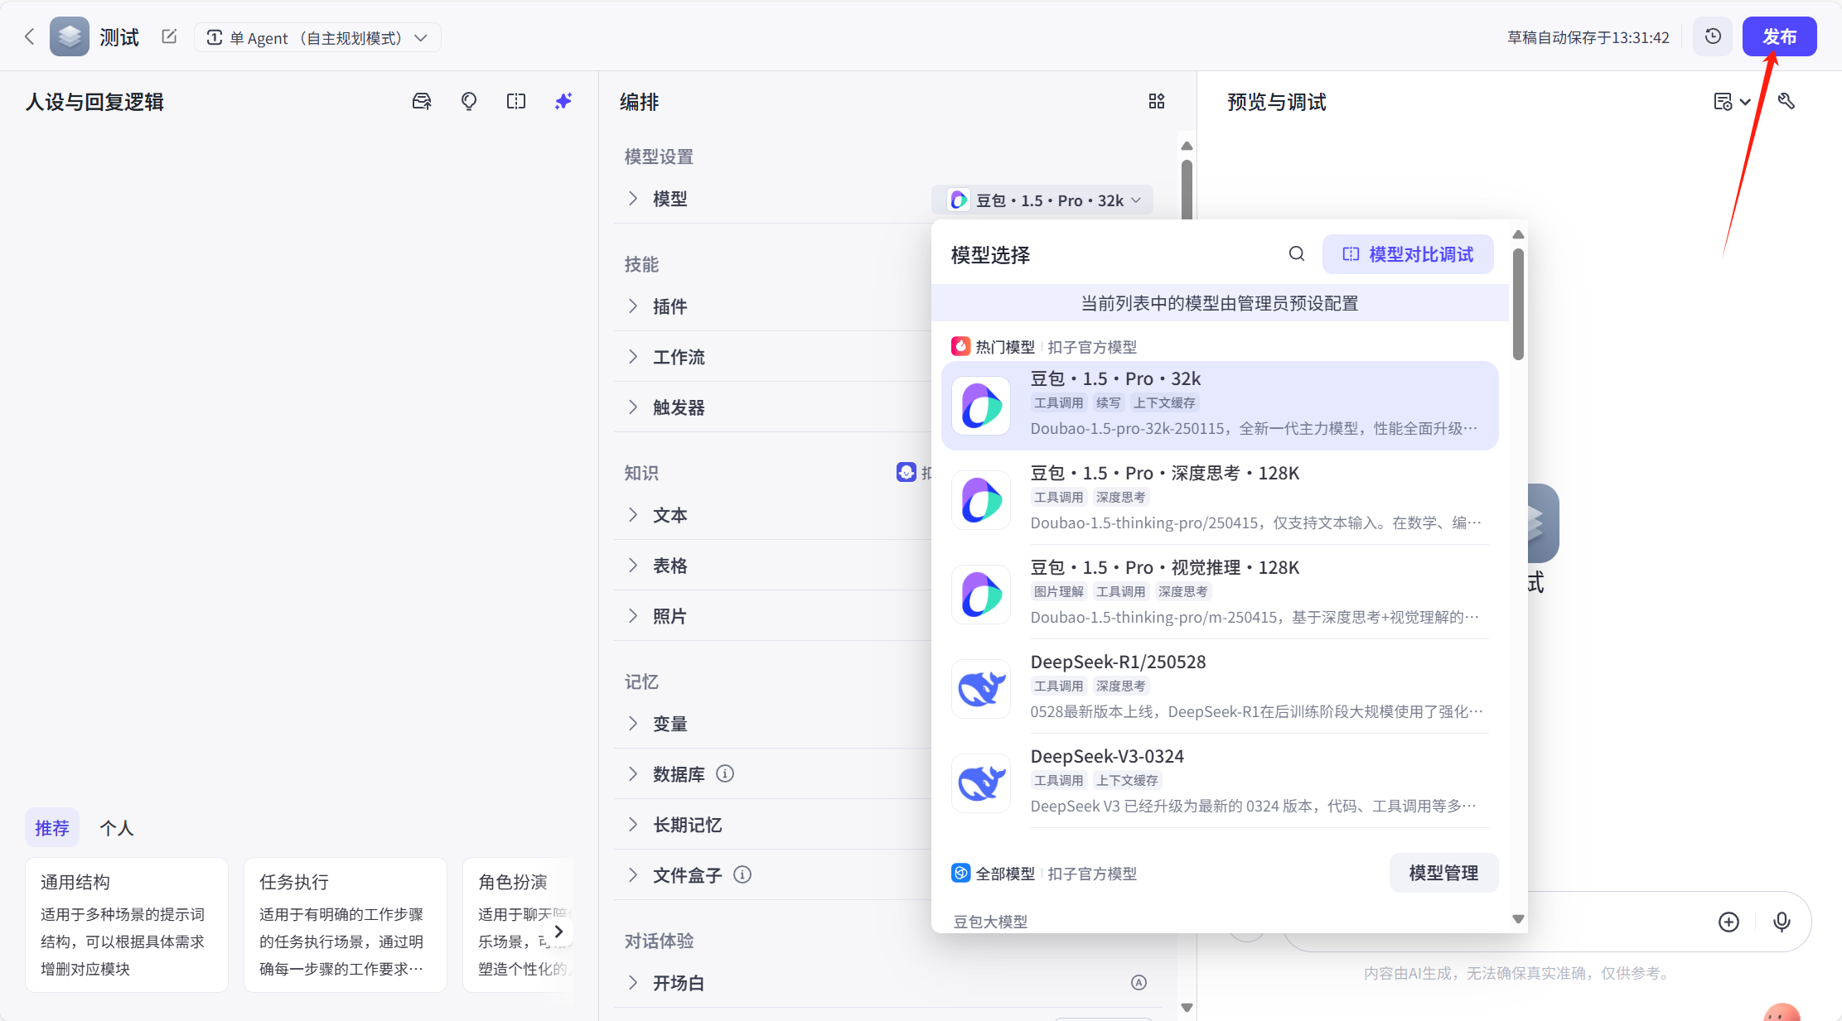Click the DeepSeek-R1 whale logo
1842x1021 pixels.
coord(981,689)
